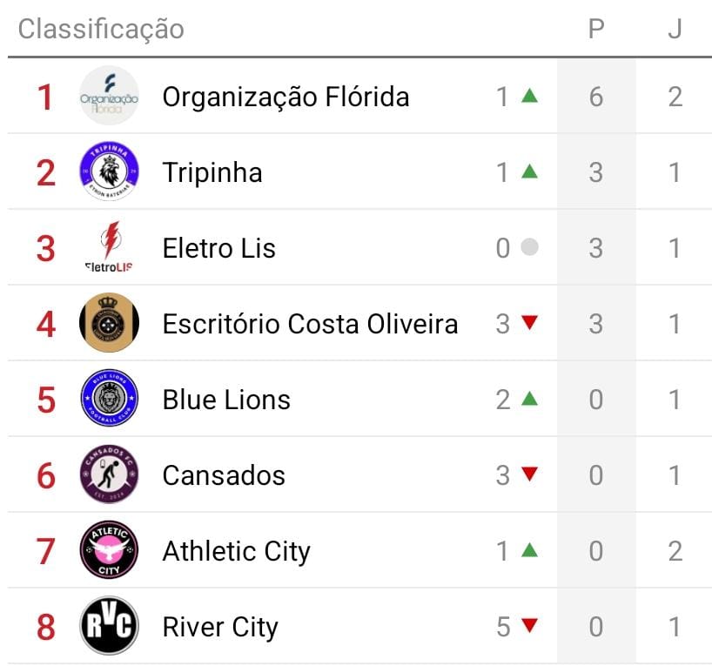Click the Cansados FC purple logo
Screen dimensions: 712x666
pos(109,474)
